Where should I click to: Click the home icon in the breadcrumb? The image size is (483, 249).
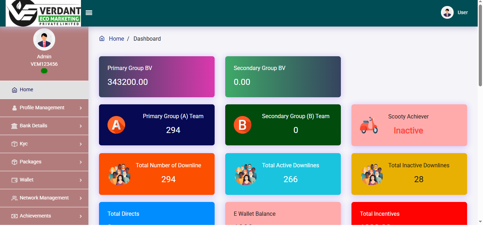coord(102,38)
